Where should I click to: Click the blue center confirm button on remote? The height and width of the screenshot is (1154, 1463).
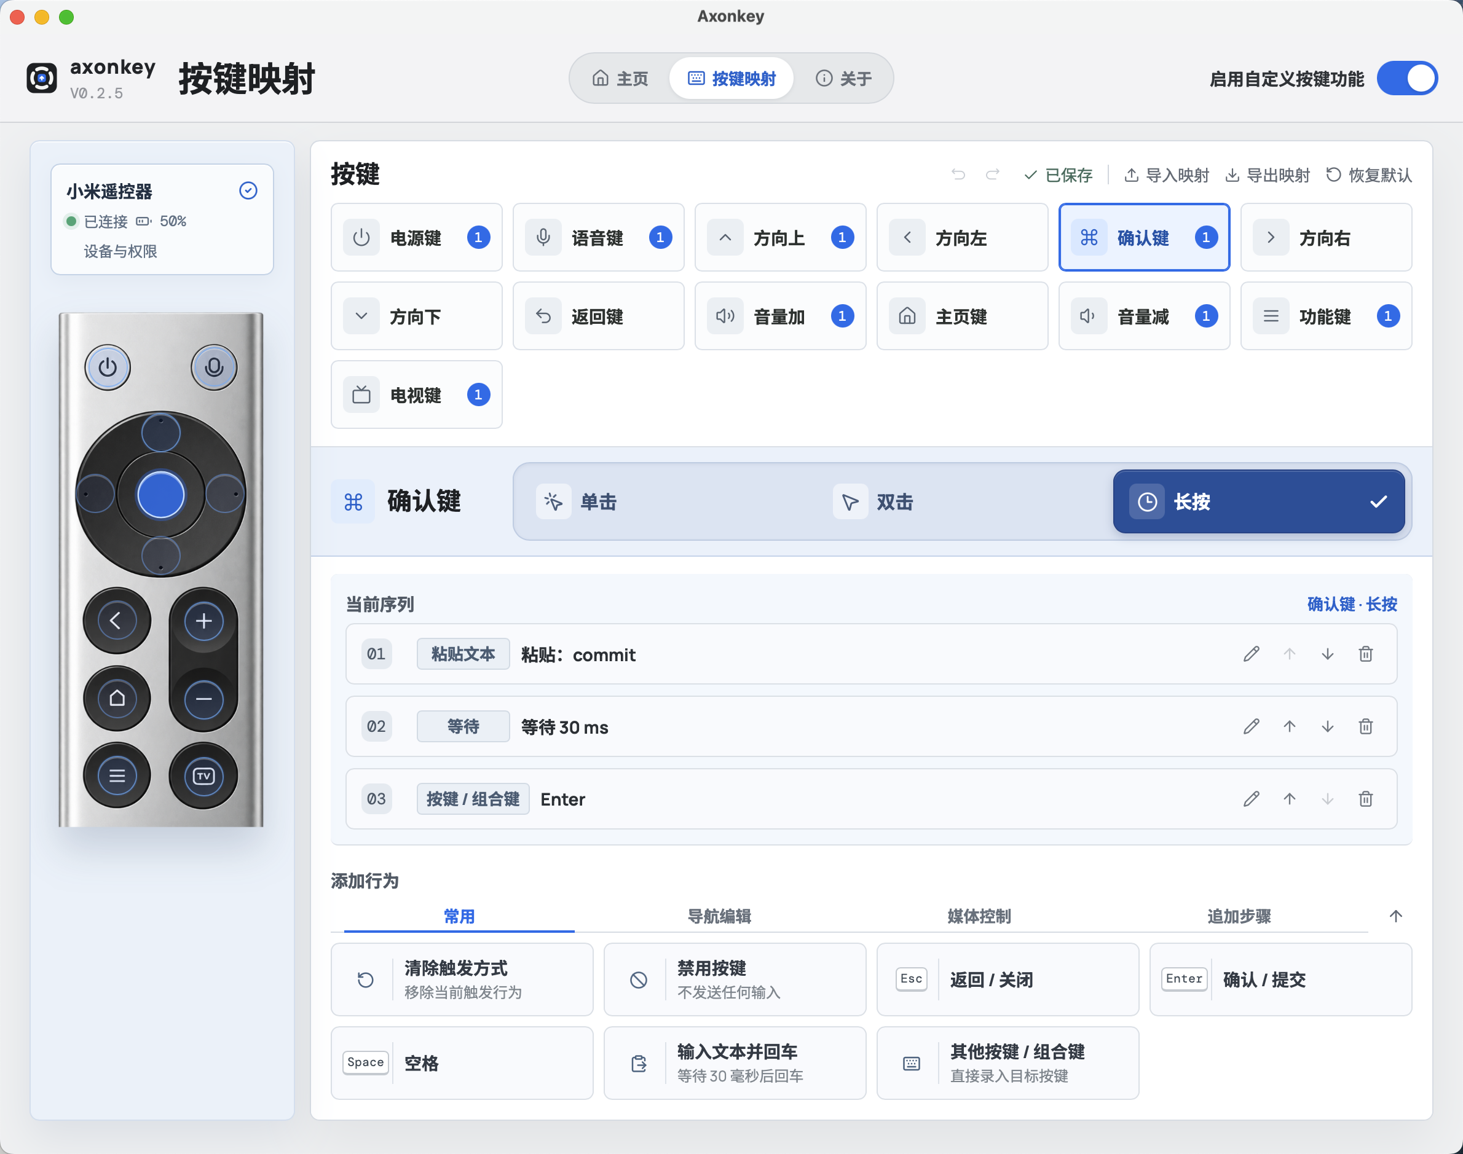click(x=160, y=495)
